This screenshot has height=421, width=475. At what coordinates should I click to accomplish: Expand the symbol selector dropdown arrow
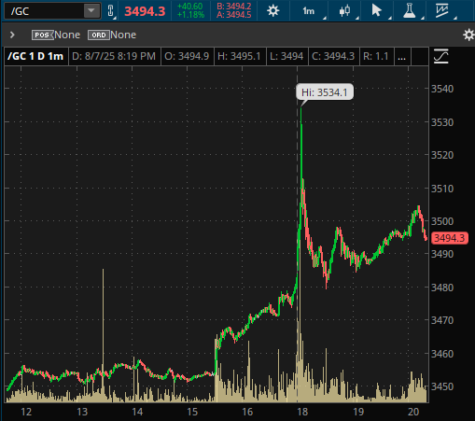(x=91, y=11)
